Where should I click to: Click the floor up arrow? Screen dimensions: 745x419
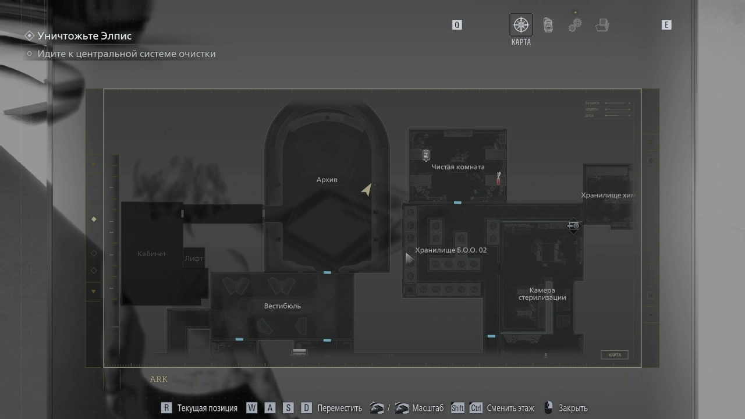click(94, 164)
